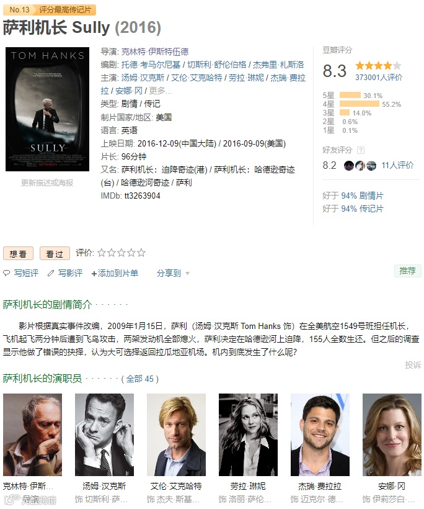Click the plus icon for 添加到片单

[94, 274]
